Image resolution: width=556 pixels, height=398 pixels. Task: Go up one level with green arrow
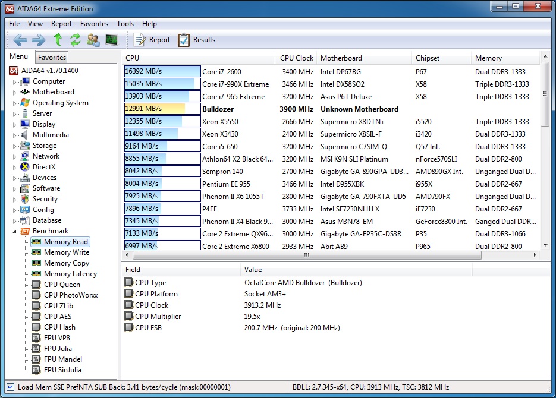click(58, 40)
